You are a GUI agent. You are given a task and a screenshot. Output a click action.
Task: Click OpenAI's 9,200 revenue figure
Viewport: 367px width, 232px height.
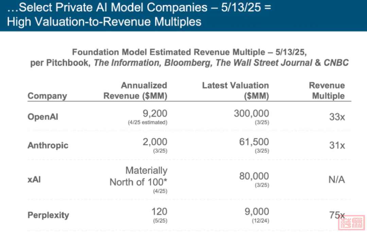coord(155,113)
